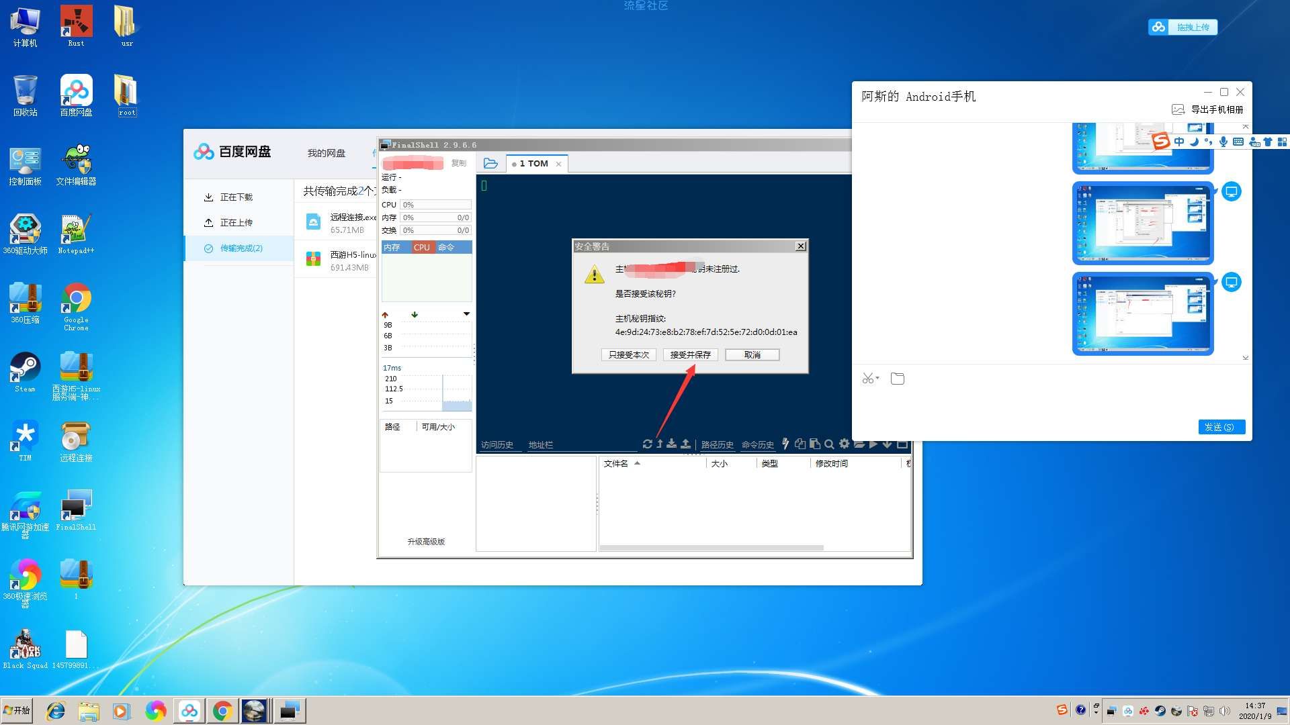The image size is (1290, 725).
Task: Toggle Sogou 中 Chinese/English mode
Action: (x=1179, y=142)
